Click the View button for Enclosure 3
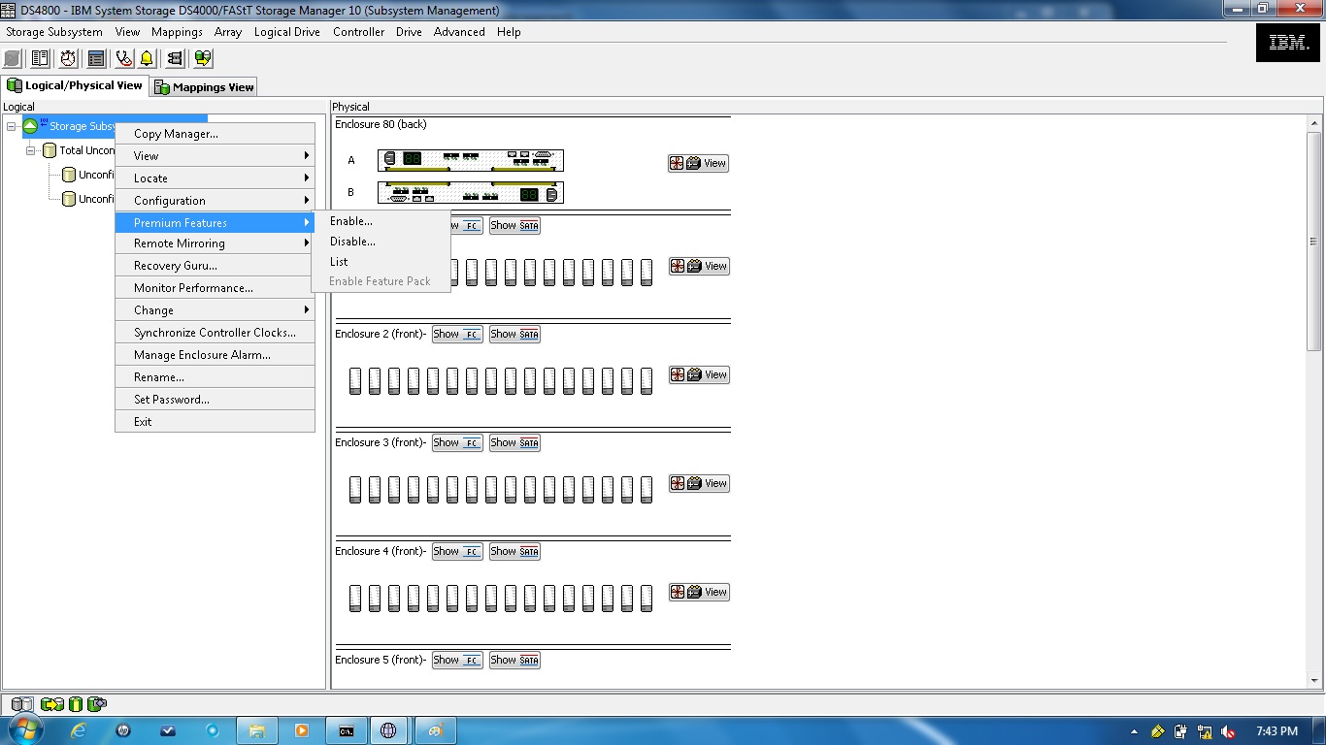This screenshot has width=1326, height=745. 698,483
